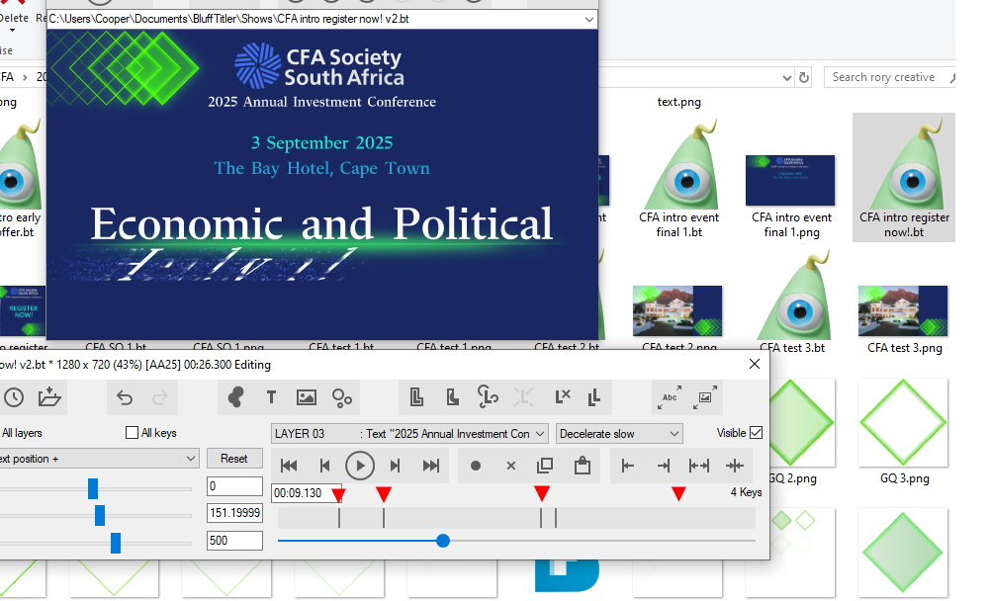Jump to the last key
The image size is (989, 601).
[431, 466]
